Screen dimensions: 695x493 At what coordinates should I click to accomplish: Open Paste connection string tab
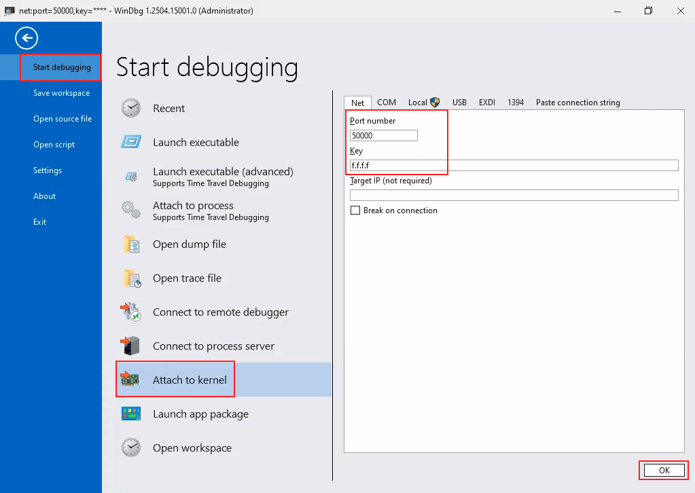[x=578, y=103]
